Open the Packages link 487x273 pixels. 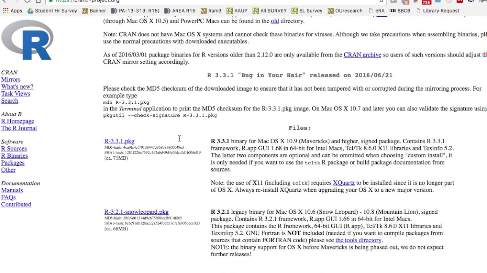(13, 163)
